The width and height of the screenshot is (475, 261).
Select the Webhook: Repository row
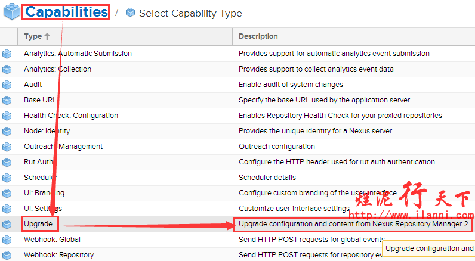point(58,255)
